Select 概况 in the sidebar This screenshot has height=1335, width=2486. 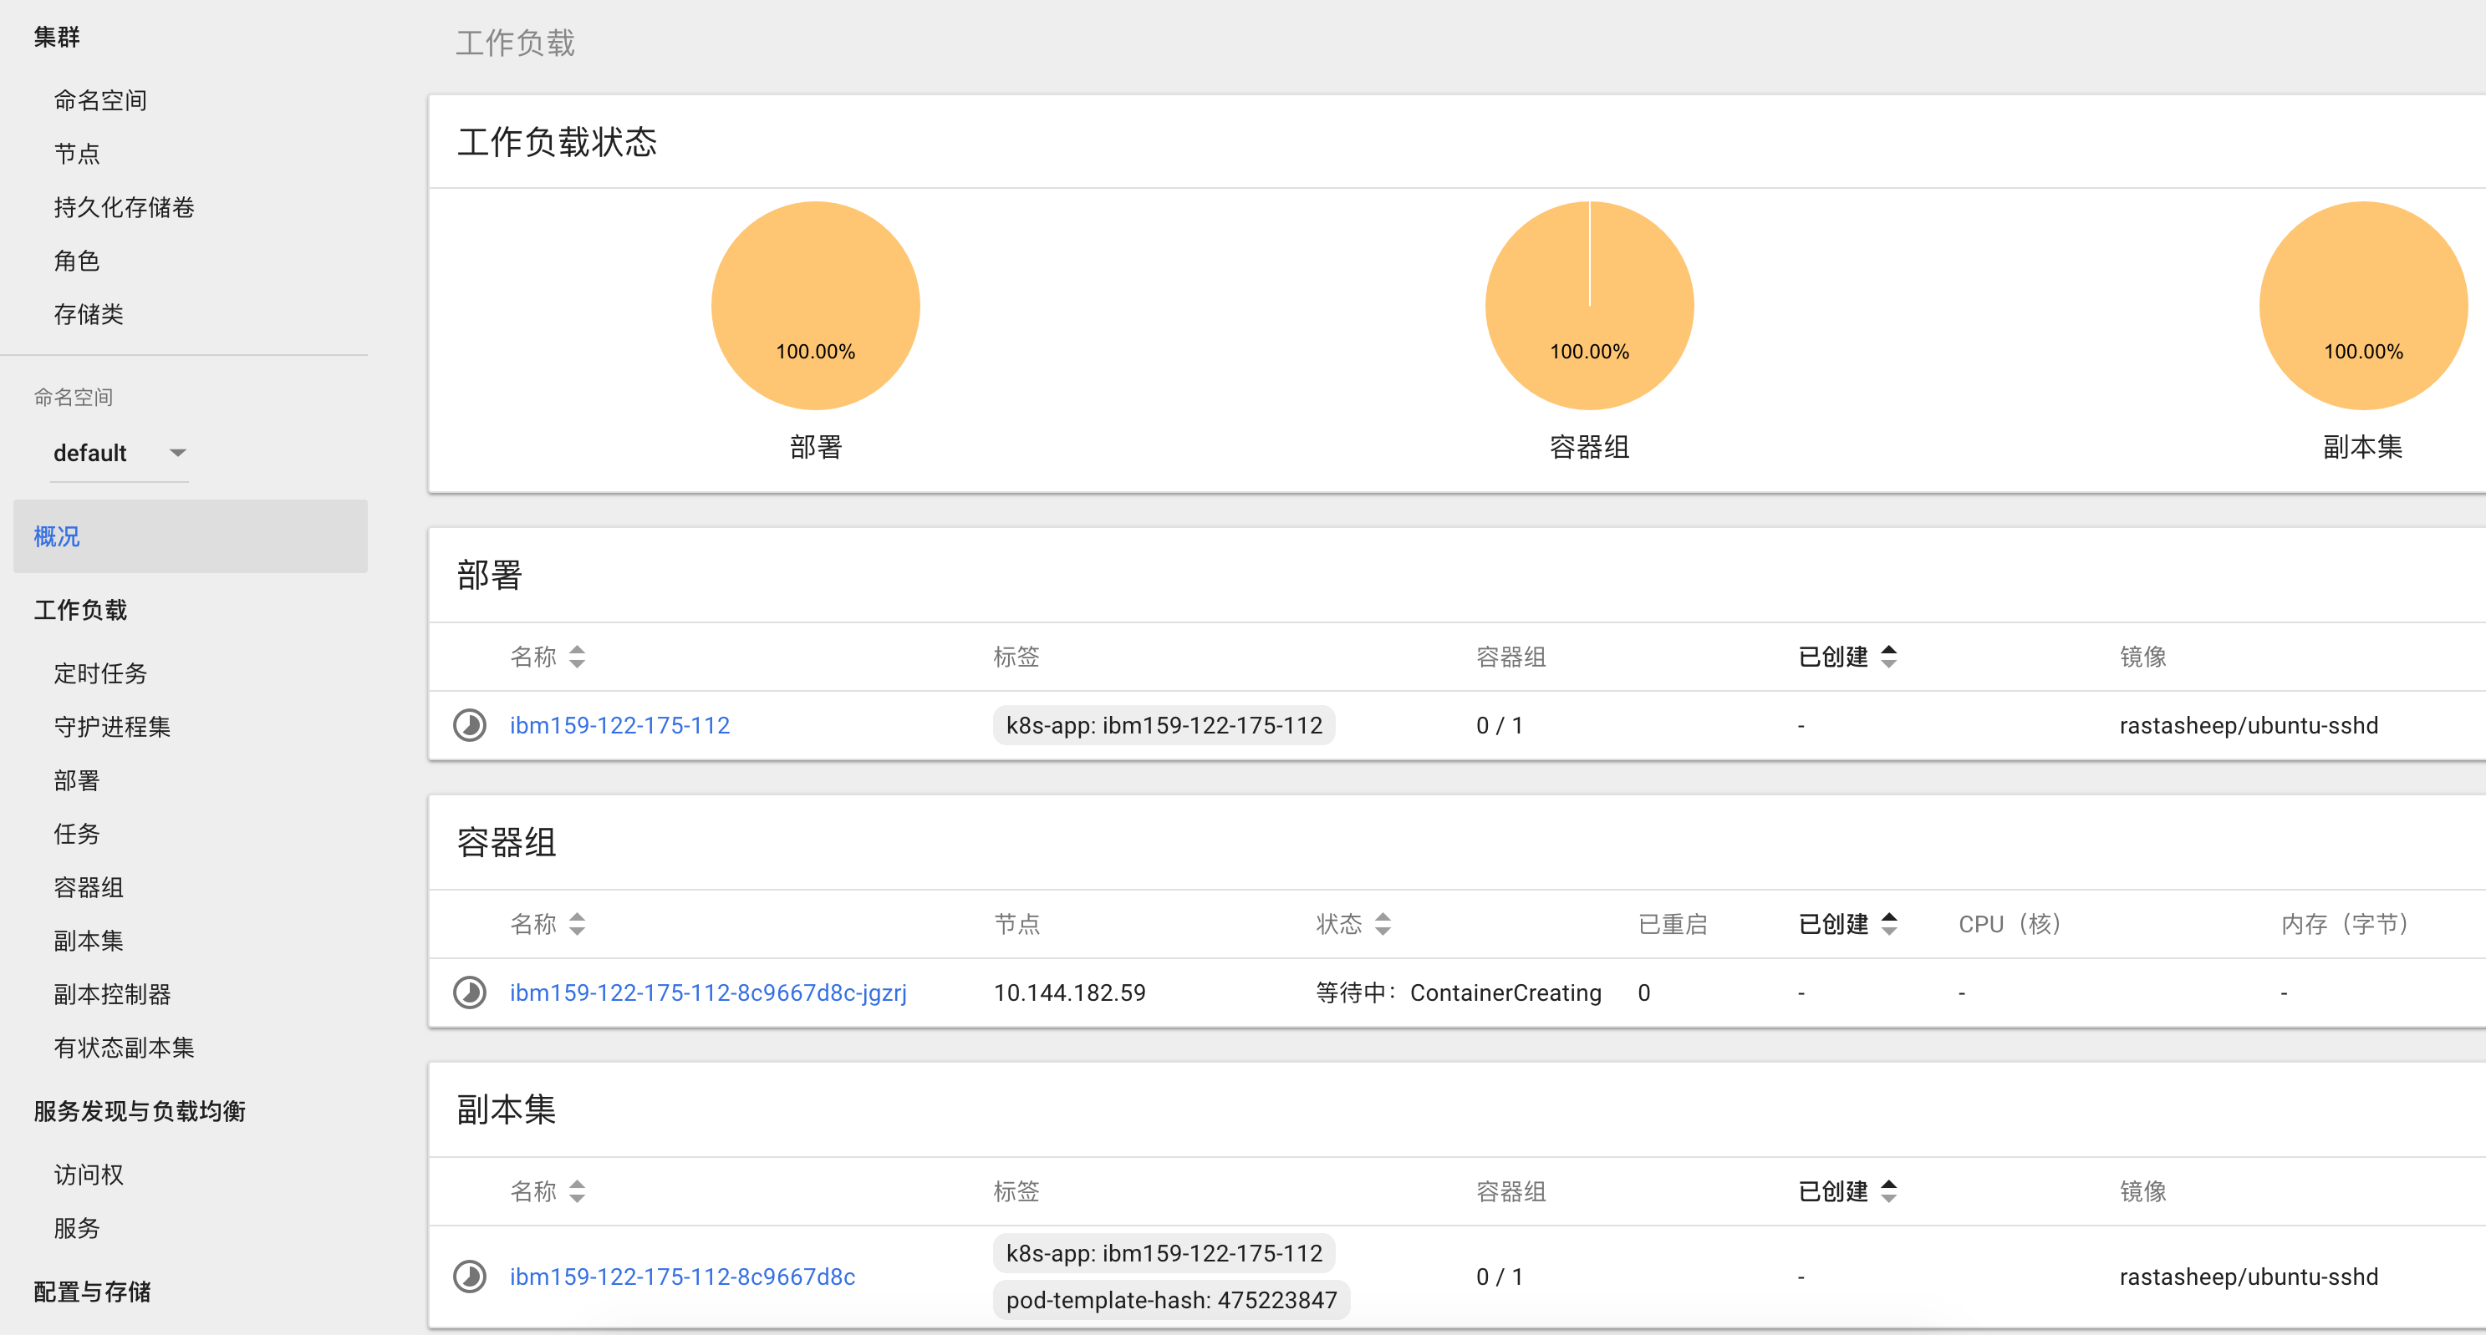[58, 536]
